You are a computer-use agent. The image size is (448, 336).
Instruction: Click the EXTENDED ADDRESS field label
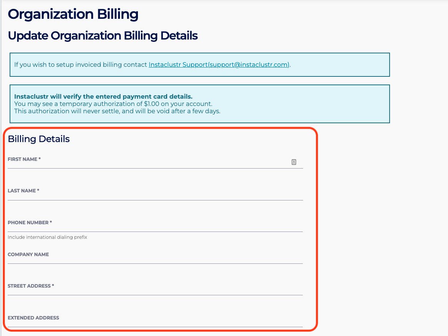coord(33,318)
